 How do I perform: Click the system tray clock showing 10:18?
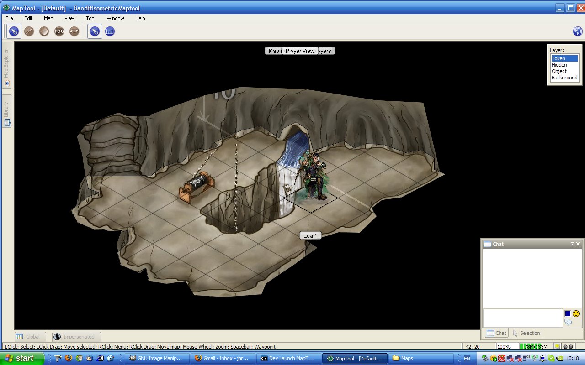tap(573, 358)
